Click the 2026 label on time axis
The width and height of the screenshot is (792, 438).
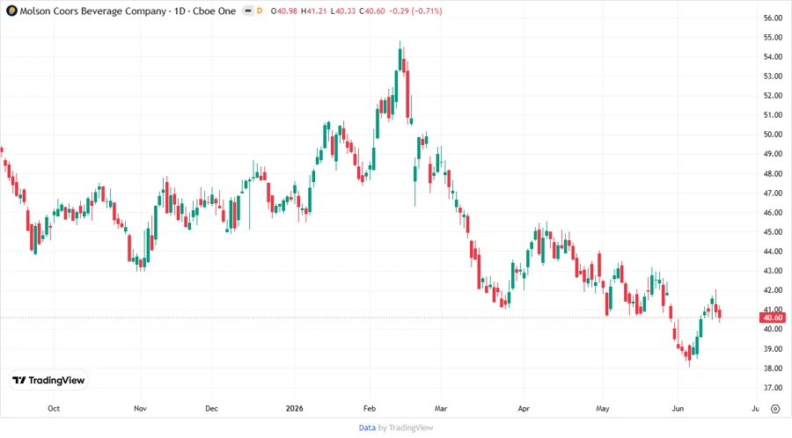[x=295, y=409]
